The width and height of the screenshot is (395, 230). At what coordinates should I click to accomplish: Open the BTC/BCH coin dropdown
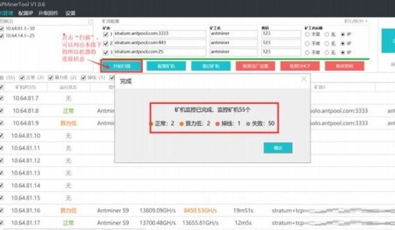point(356,22)
